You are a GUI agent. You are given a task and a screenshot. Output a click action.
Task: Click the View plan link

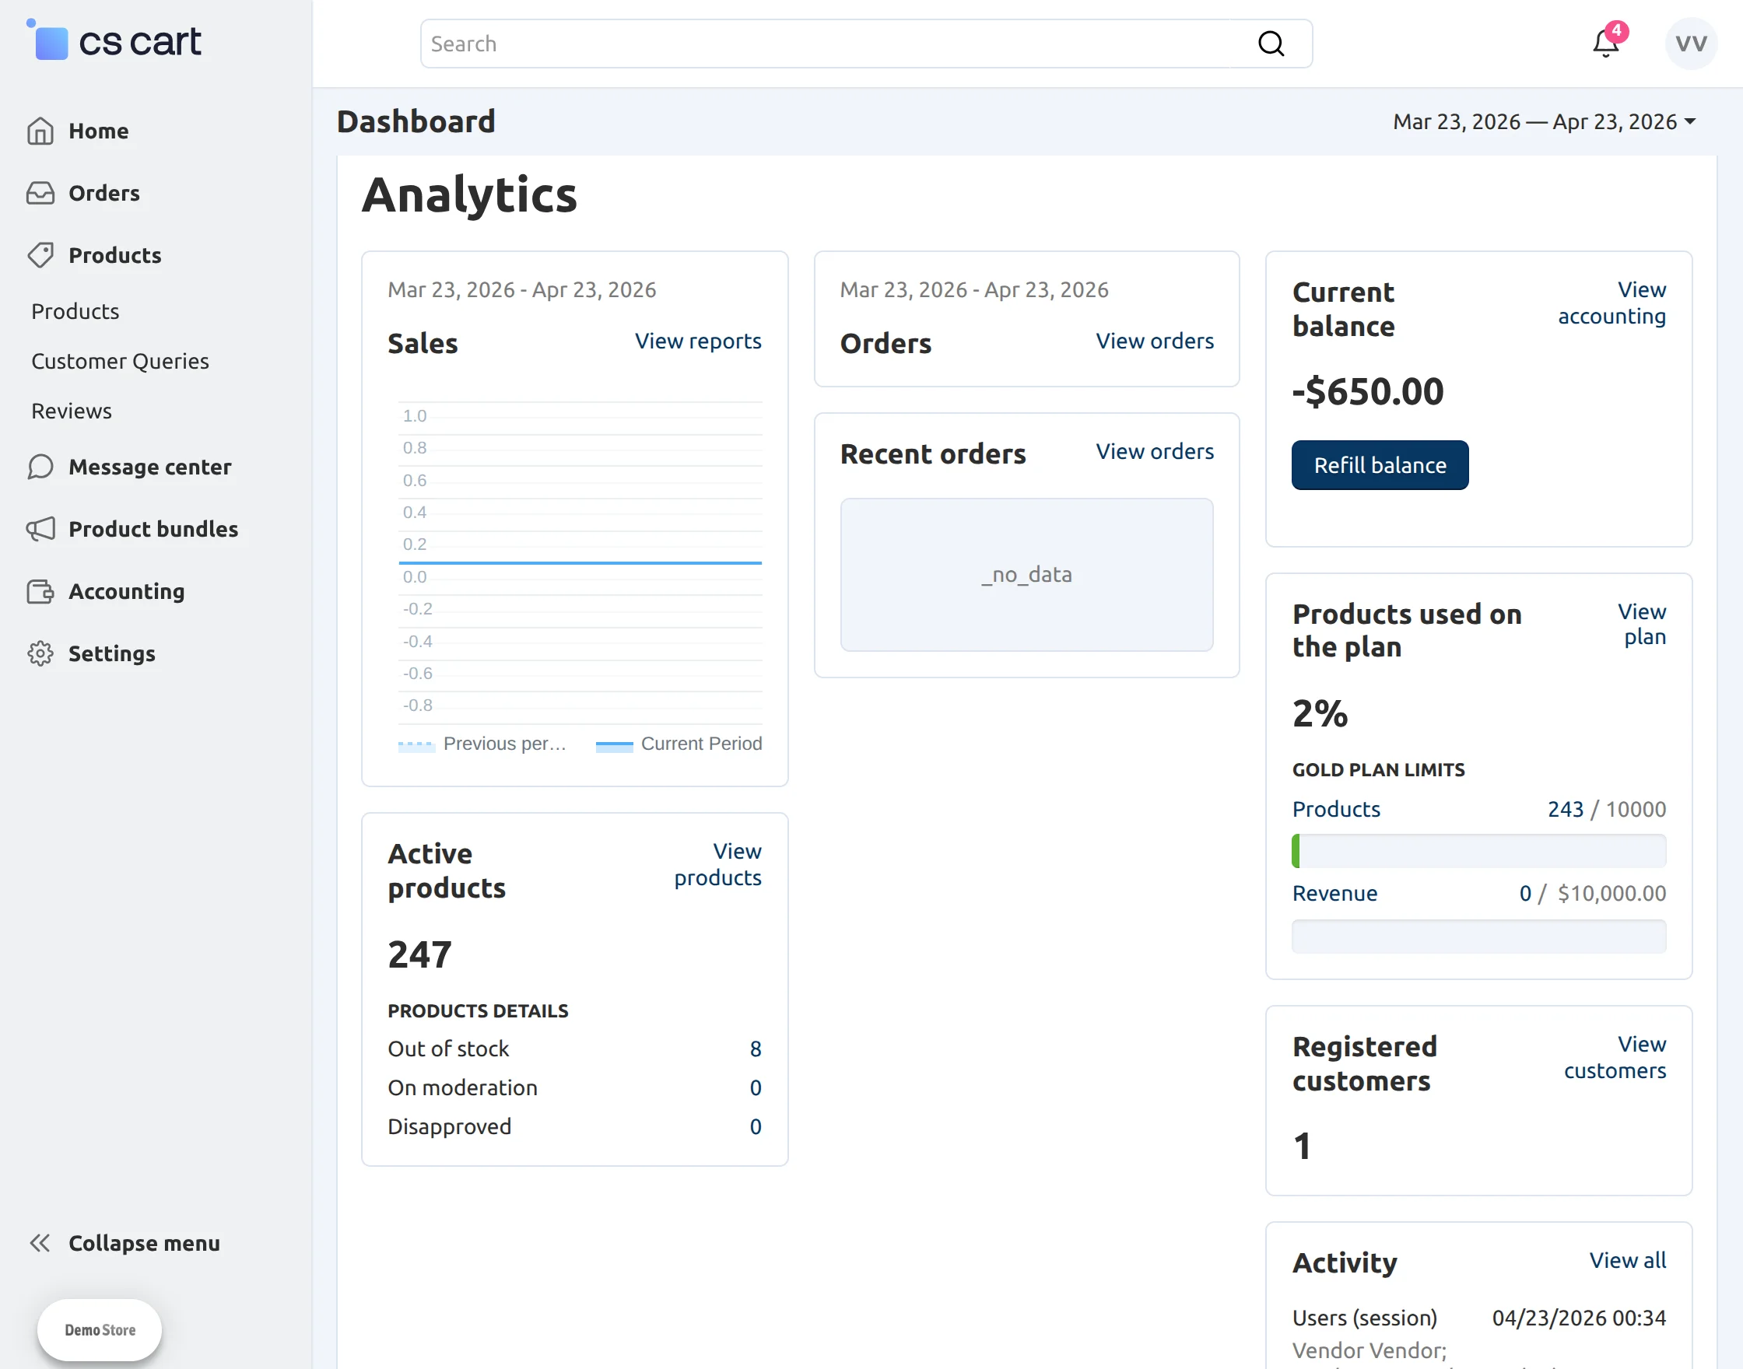click(1641, 624)
